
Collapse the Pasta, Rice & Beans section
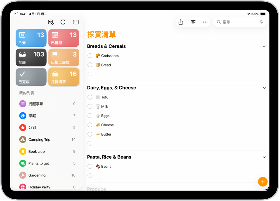264,157
